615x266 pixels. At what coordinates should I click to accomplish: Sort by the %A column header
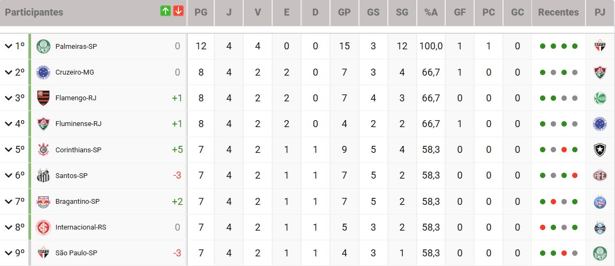point(431,12)
